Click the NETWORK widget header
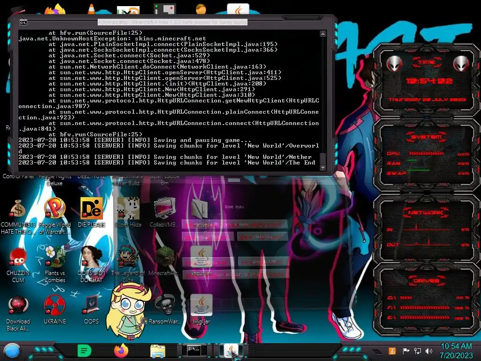The height and width of the screenshot is (361, 481). click(x=426, y=212)
